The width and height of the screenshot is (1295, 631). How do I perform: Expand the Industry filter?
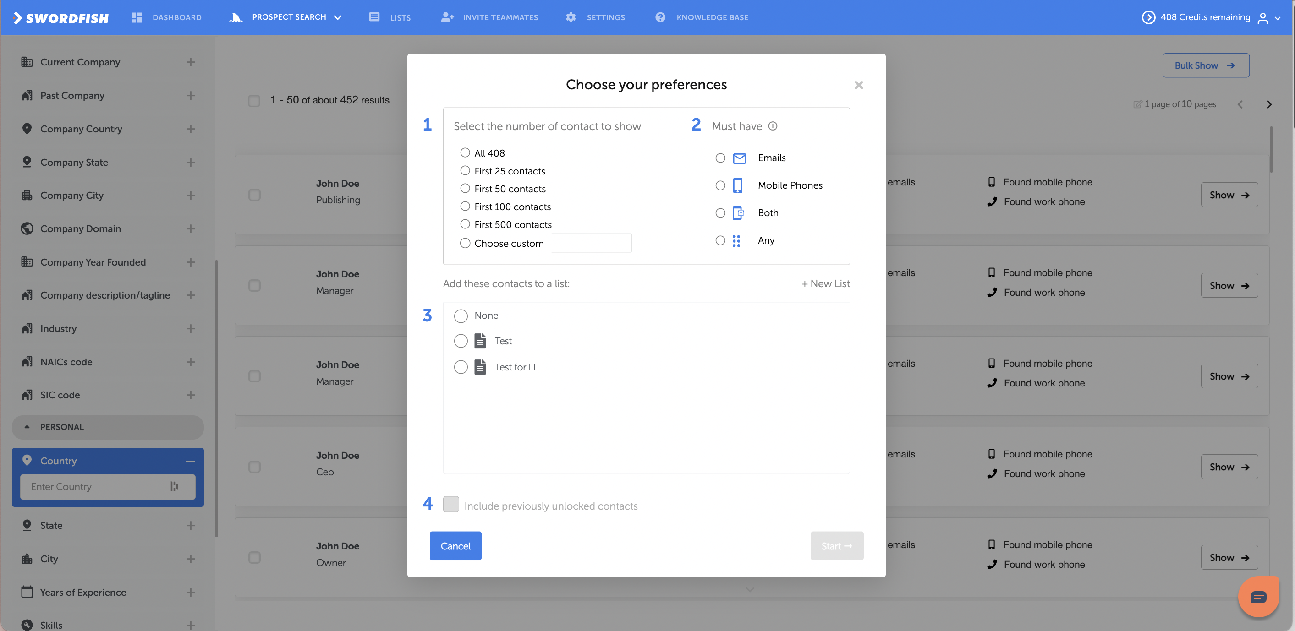pyautogui.click(x=191, y=329)
